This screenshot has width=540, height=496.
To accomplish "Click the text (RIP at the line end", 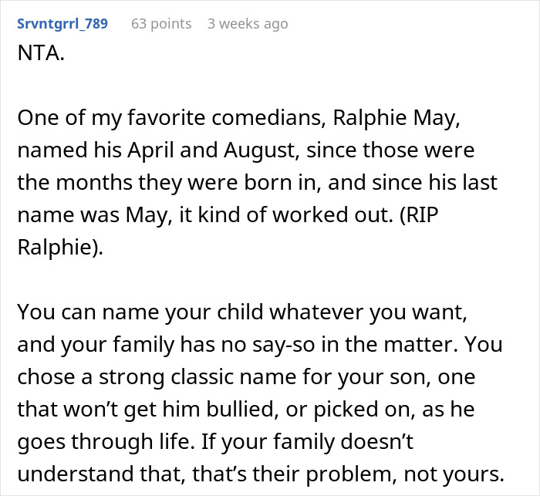I will [x=419, y=215].
